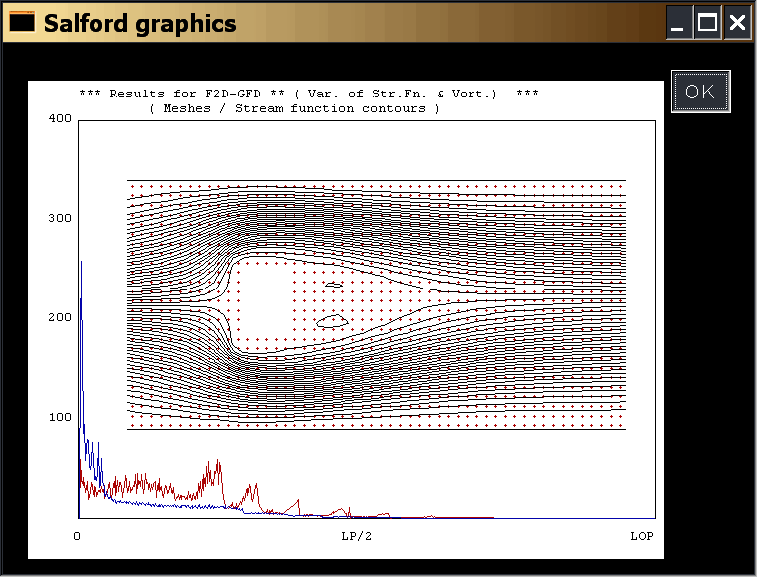This screenshot has width=757, height=577.
Task: Click the y-axis label 400
Action: click(x=60, y=118)
